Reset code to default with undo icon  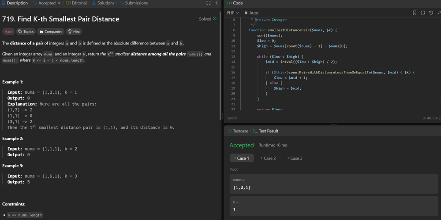coord(431,13)
